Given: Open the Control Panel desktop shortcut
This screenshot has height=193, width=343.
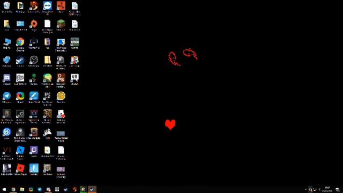Looking at the screenshot, I should click(20, 24).
